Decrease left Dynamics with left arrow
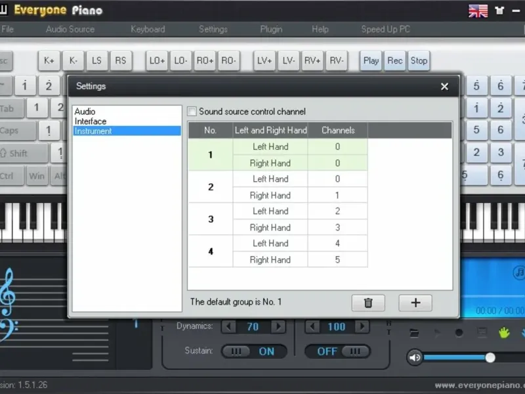The width and height of the screenshot is (525, 394). click(228, 326)
